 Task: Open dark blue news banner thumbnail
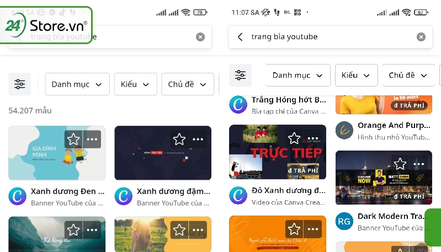point(163,153)
